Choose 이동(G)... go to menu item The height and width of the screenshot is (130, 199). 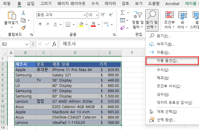pos(172,52)
